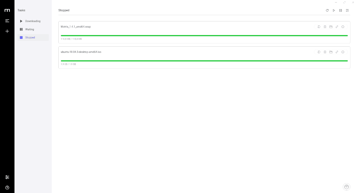Viewport: 354px width, 193px height.
Task: Click the Motrix logo icon
Action: [x=7, y=10]
